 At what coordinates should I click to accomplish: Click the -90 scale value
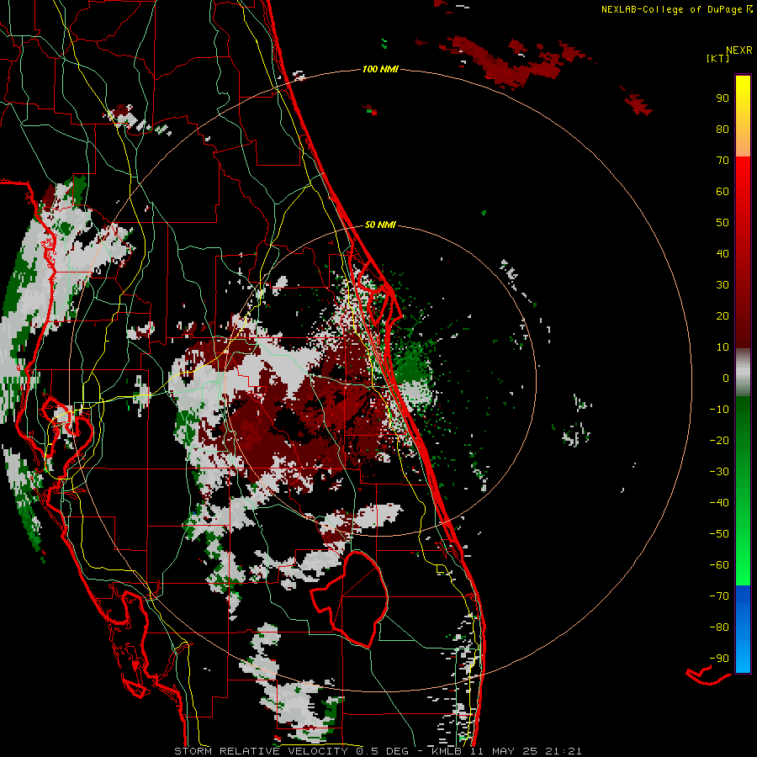pos(719,659)
